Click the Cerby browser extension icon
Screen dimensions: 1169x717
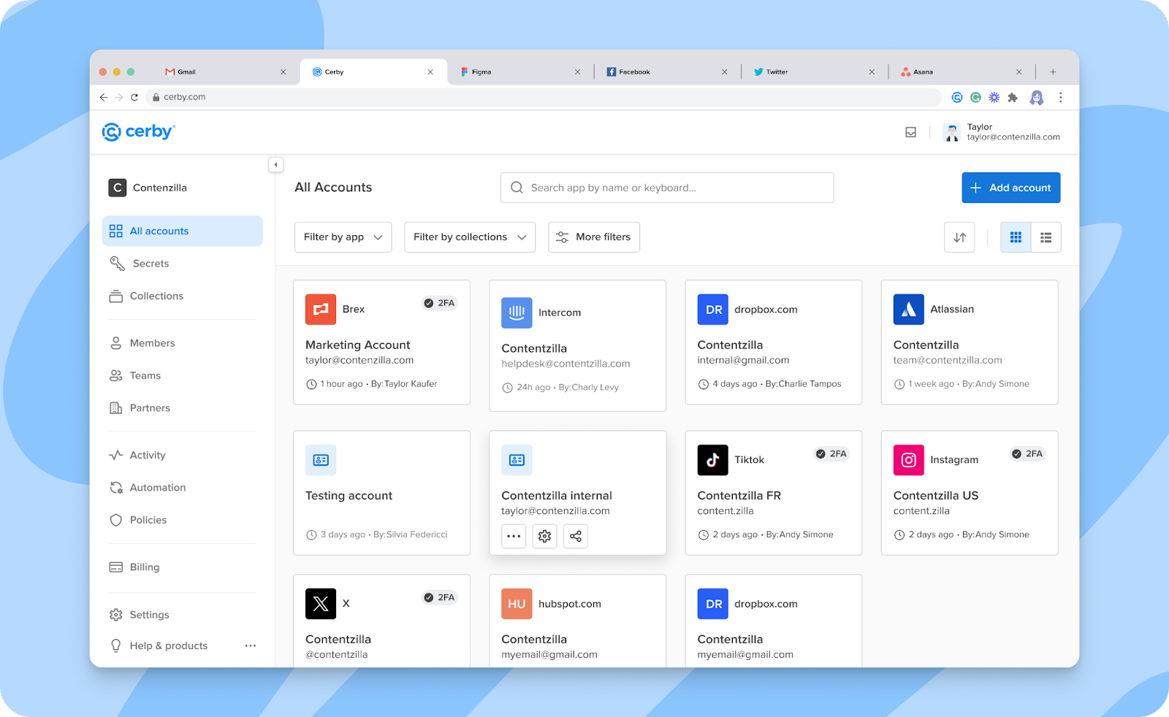(x=957, y=97)
